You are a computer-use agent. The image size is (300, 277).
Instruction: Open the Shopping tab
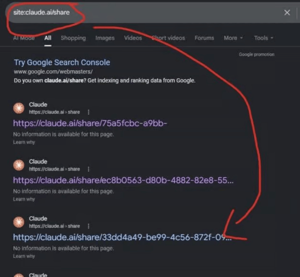[73, 38]
